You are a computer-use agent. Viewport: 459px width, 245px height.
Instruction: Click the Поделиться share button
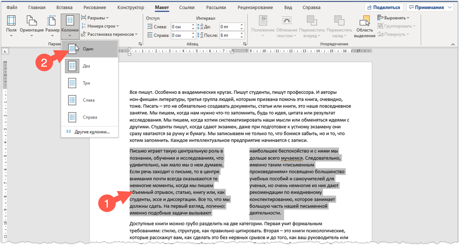[x=384, y=8]
